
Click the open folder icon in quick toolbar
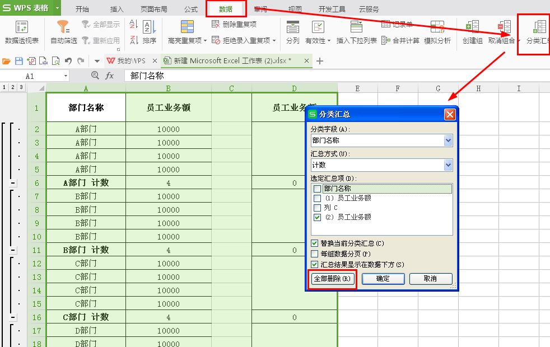tap(6, 61)
